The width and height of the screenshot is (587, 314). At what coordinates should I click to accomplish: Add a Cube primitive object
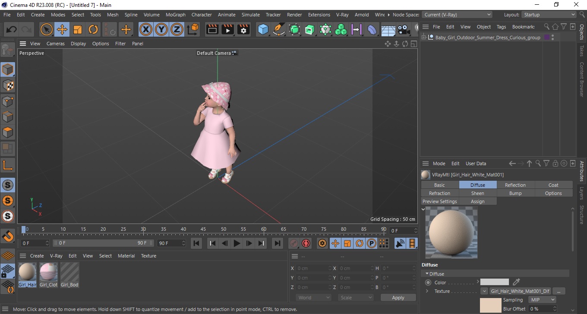(263, 29)
